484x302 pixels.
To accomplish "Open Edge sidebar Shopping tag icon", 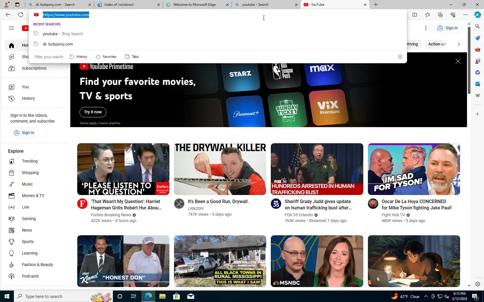I will pos(477,38).
